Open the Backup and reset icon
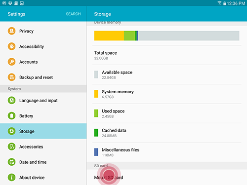Screen dimensions: 247x185 click(11, 77)
